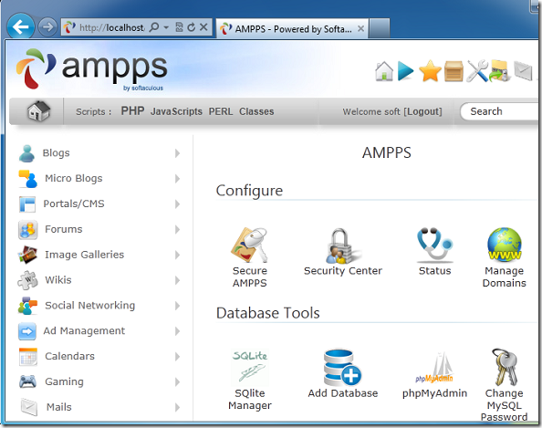Expand the Forums category arrow
The image size is (542, 428).
pyautogui.click(x=177, y=230)
